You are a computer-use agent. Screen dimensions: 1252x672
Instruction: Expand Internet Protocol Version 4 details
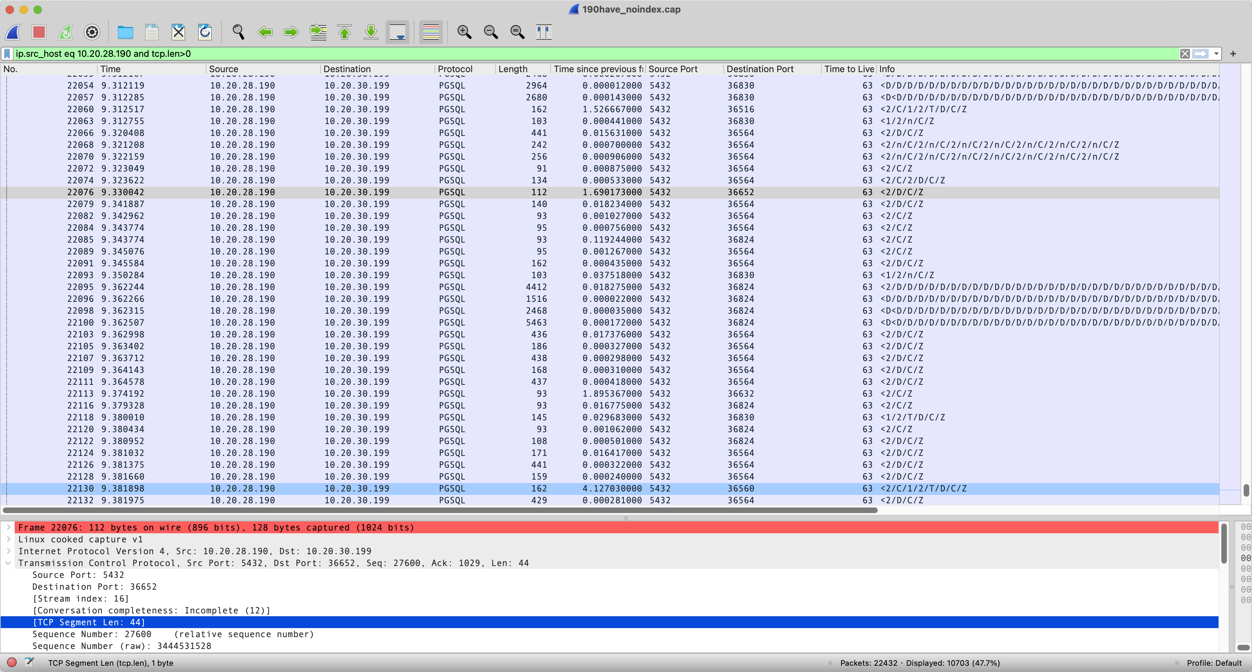click(8, 551)
